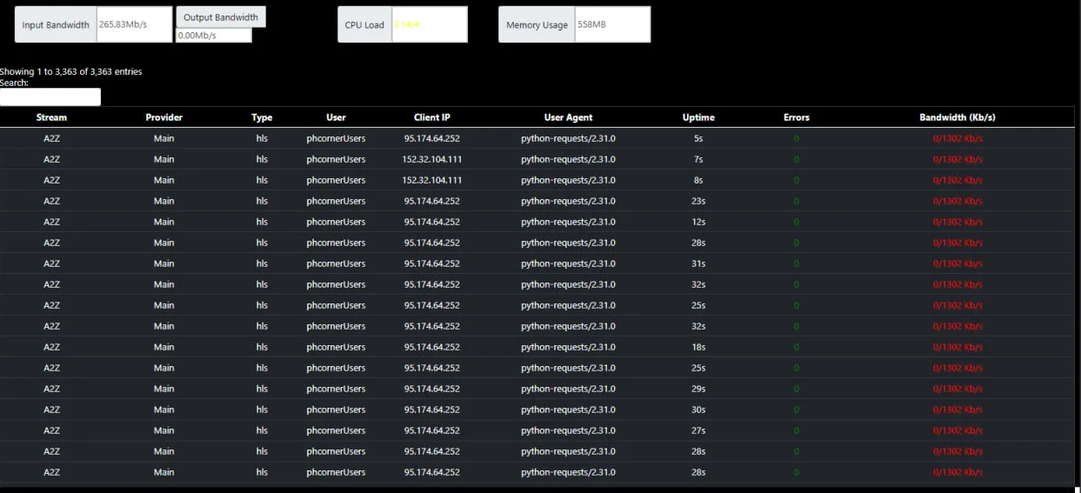
Task: Select the 558MB memory usage value
Action: [612, 24]
